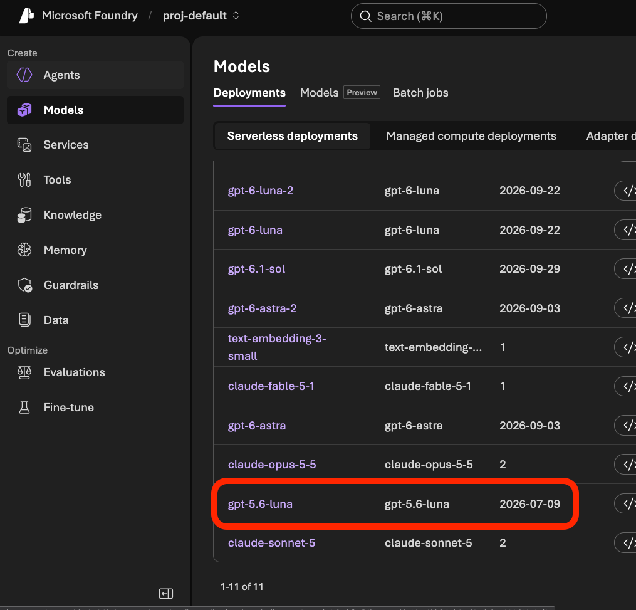Click the Microsoft Foundry logo icon
Image resolution: width=636 pixels, height=610 pixels.
[27, 16]
